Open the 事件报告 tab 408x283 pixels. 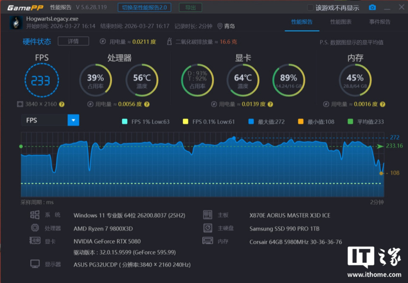(x=380, y=22)
